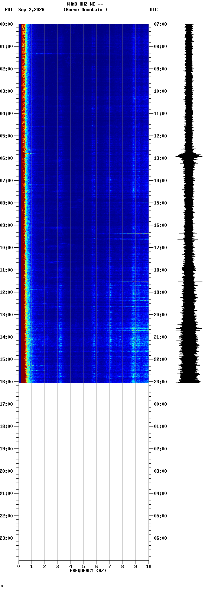Click the 9 Hz streak near 14:55 PDT
205x590 pixels.
tap(133, 357)
